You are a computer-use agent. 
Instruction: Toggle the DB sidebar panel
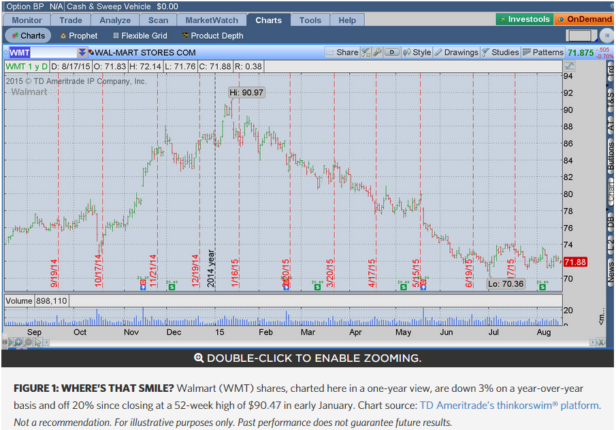click(x=610, y=221)
